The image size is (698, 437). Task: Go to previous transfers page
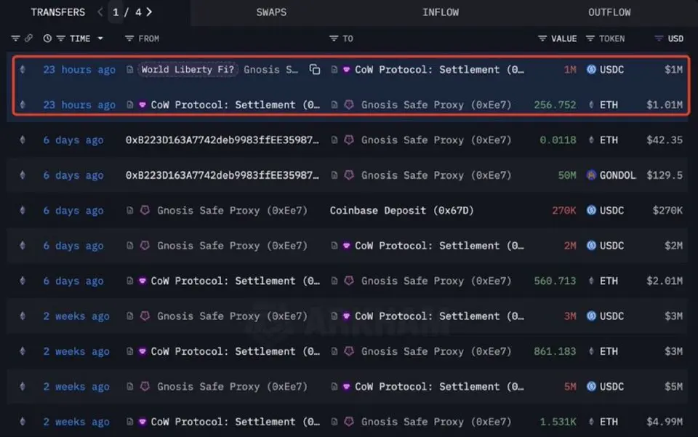(x=100, y=12)
